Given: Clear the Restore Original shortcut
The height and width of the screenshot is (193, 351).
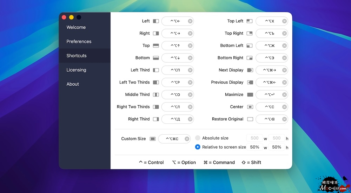Looking at the screenshot, I should [284, 119].
